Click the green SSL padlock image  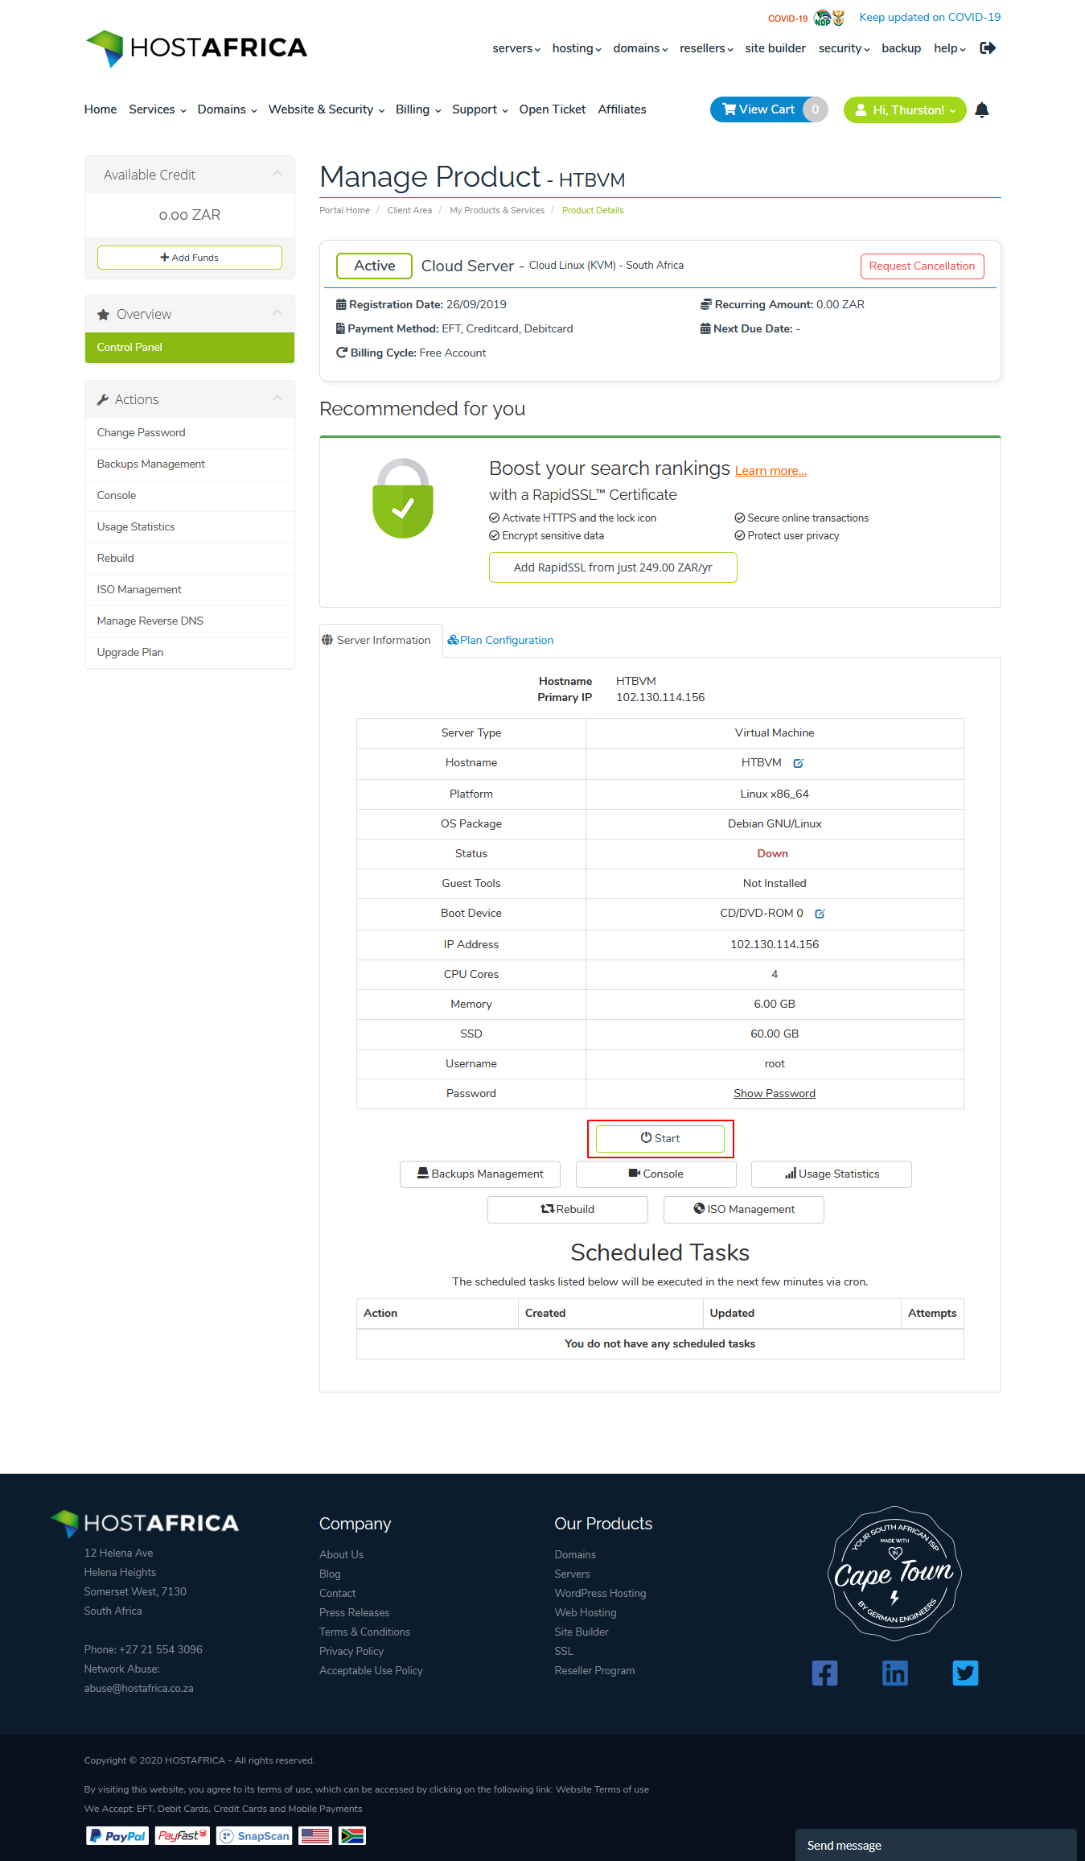pos(403,498)
